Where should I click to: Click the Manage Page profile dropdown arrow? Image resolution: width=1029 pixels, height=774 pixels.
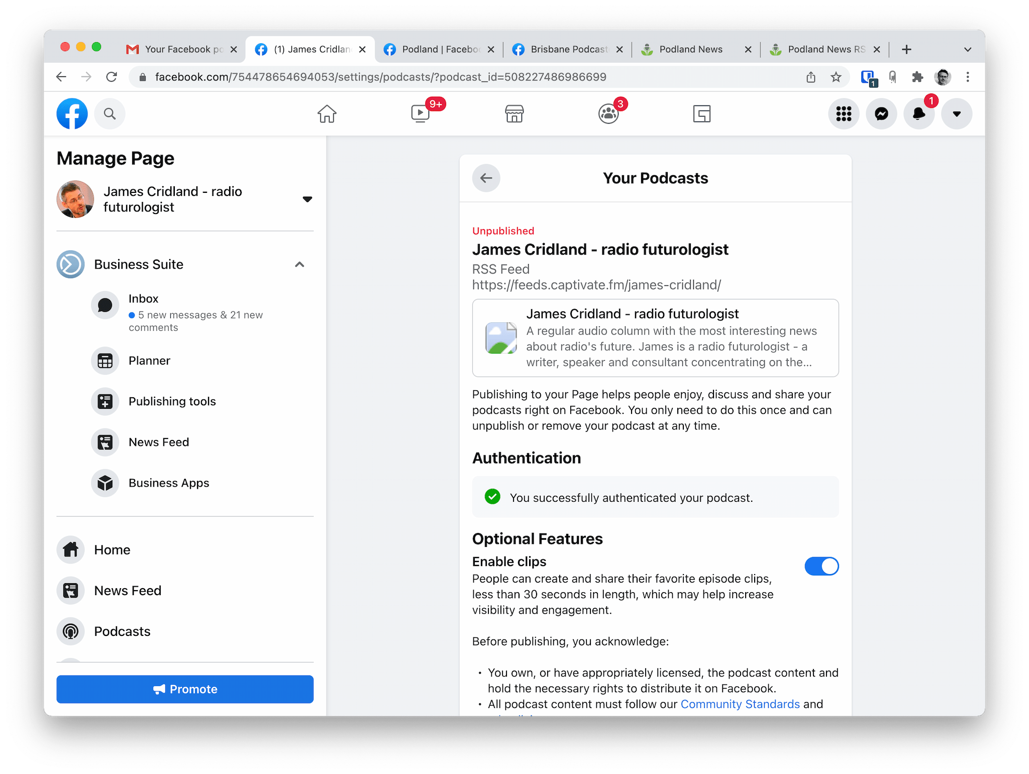click(x=307, y=199)
